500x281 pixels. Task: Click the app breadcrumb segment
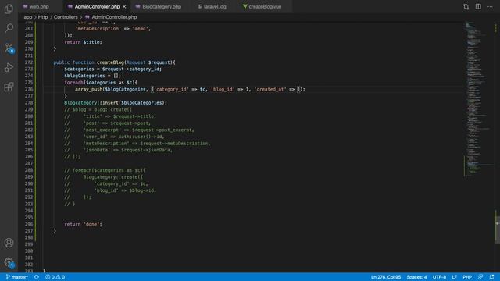pyautogui.click(x=28, y=17)
